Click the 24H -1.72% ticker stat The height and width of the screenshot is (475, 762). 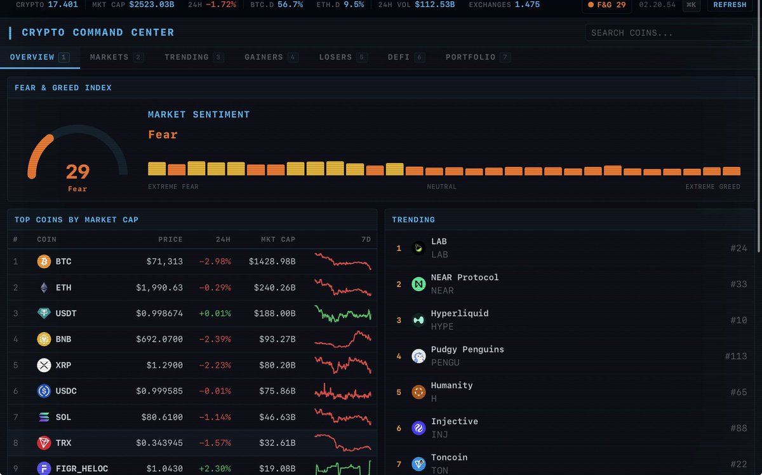(212, 4)
